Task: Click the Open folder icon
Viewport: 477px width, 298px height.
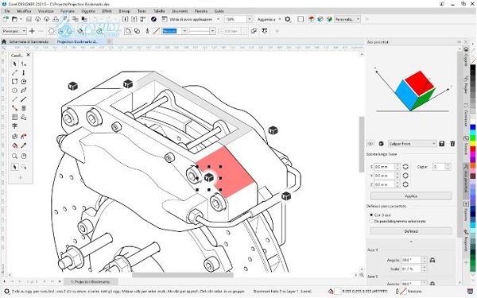Action: [x=14, y=19]
